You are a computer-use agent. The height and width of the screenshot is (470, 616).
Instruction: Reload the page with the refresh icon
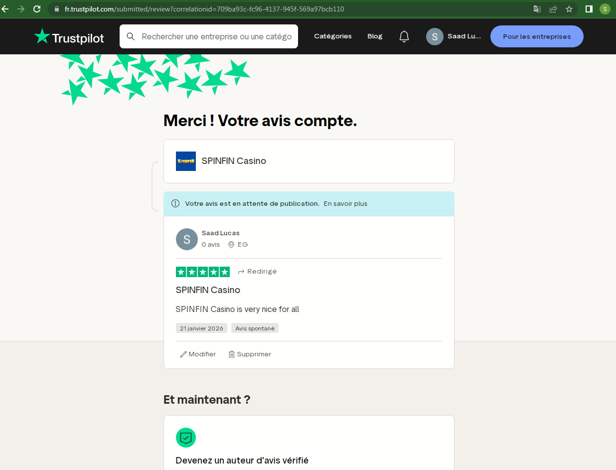37,9
